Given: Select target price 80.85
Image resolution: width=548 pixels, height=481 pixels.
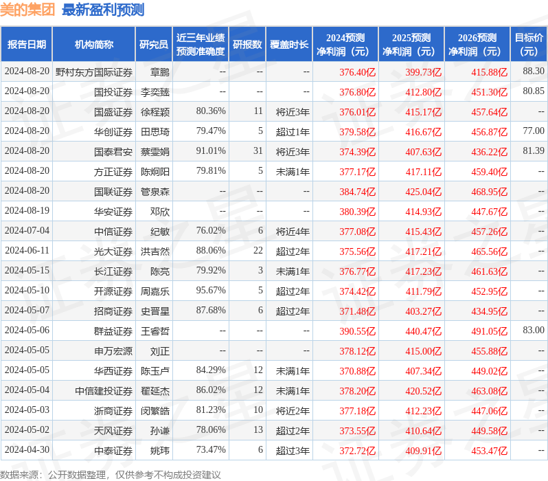Looking at the screenshot, I should (x=534, y=91).
